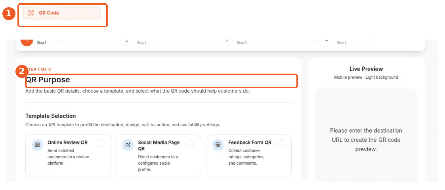Screen dimensions: 445x190
Task: Click 'Collect customer ratings, categories, and comments' text
Action: tap(246, 157)
